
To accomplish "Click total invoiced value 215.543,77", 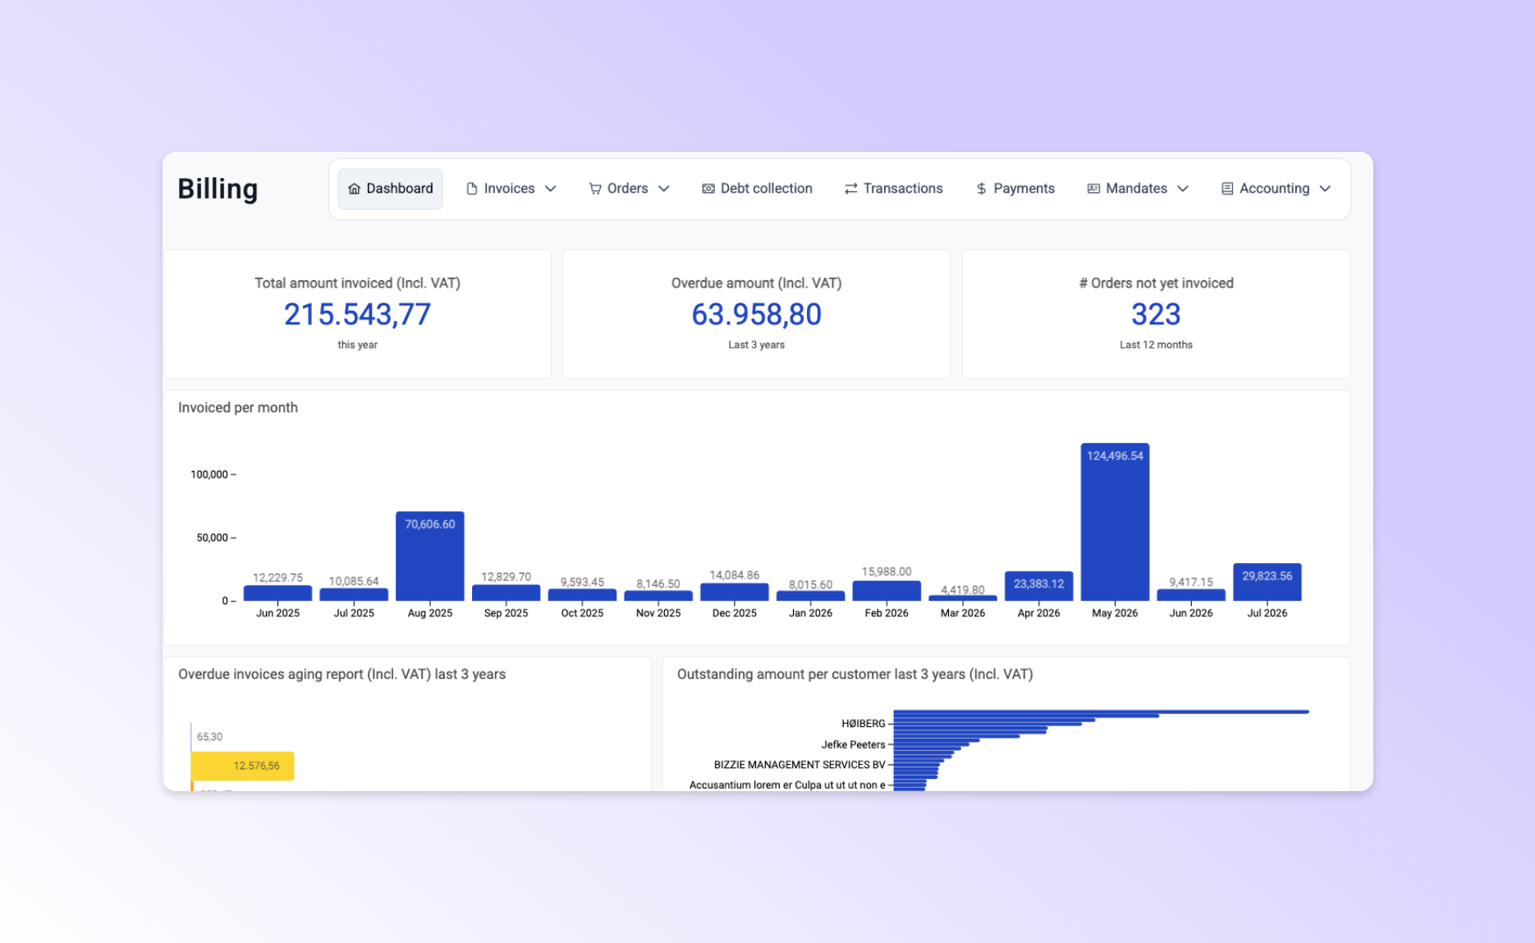I will [357, 314].
